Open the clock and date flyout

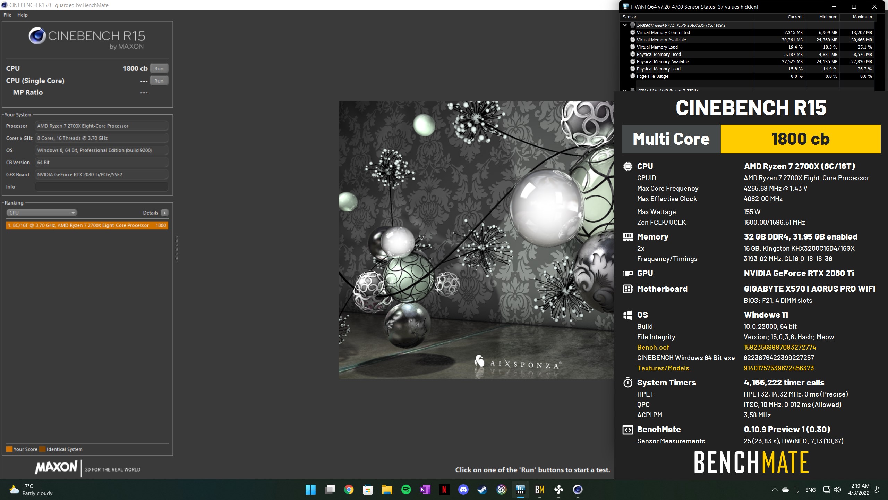click(859, 490)
